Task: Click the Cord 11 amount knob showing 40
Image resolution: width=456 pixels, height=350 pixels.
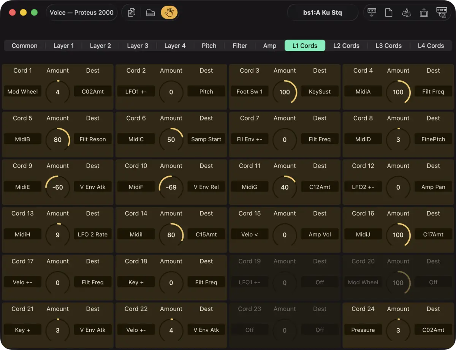Action: coord(285,187)
